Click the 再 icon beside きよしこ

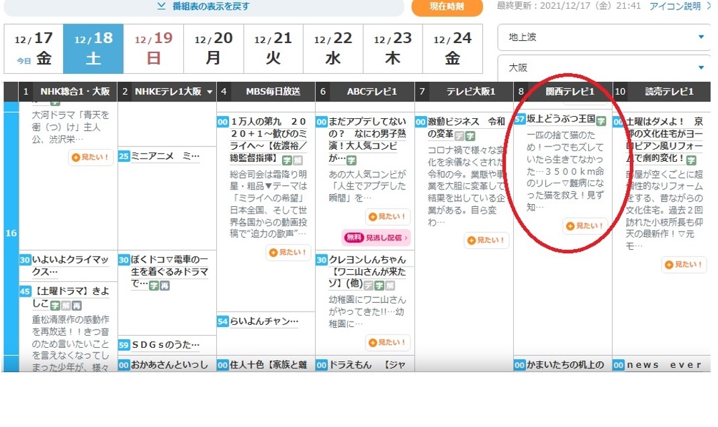click(x=77, y=305)
